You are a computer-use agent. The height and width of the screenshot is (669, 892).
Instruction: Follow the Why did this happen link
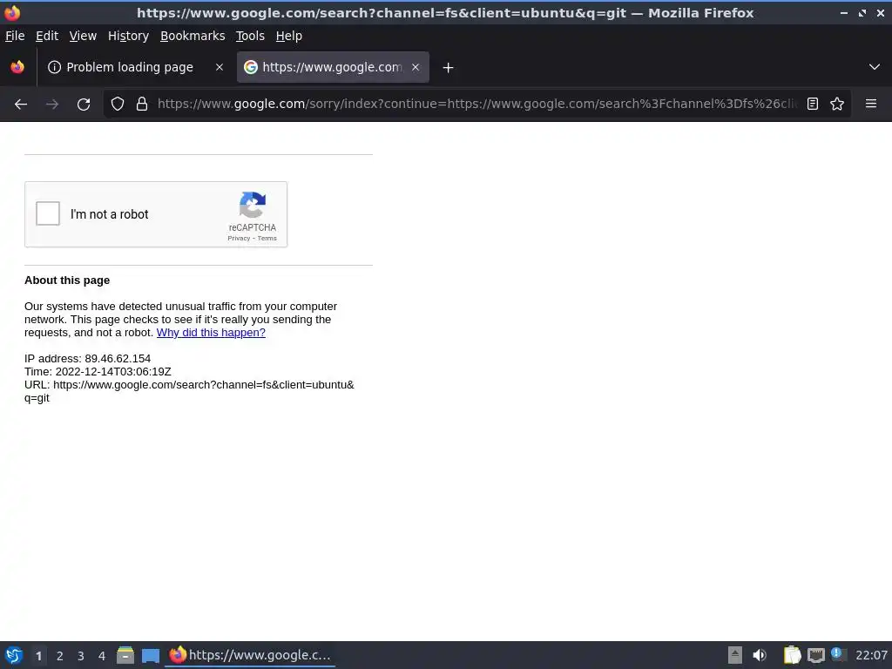(x=211, y=333)
